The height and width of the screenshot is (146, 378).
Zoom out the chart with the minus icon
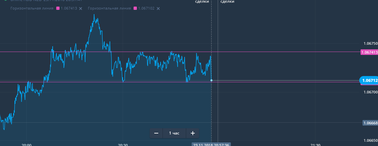(x=156, y=133)
